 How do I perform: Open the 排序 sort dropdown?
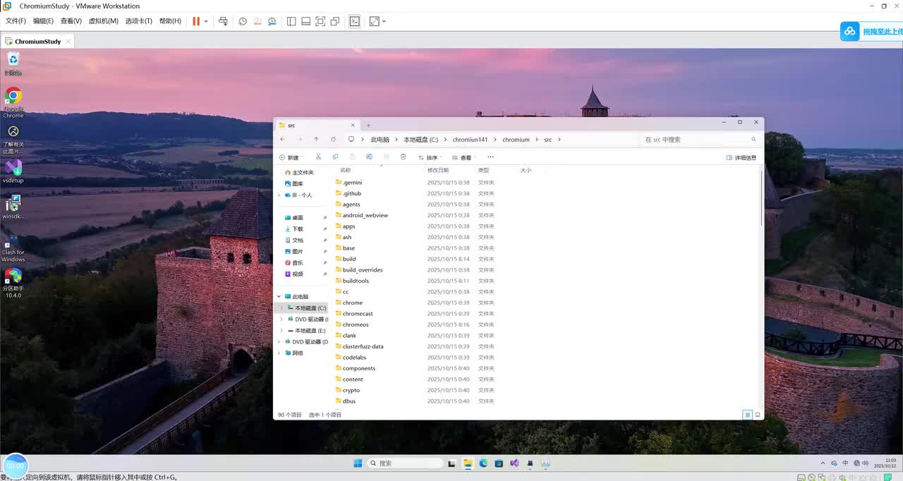click(x=430, y=157)
